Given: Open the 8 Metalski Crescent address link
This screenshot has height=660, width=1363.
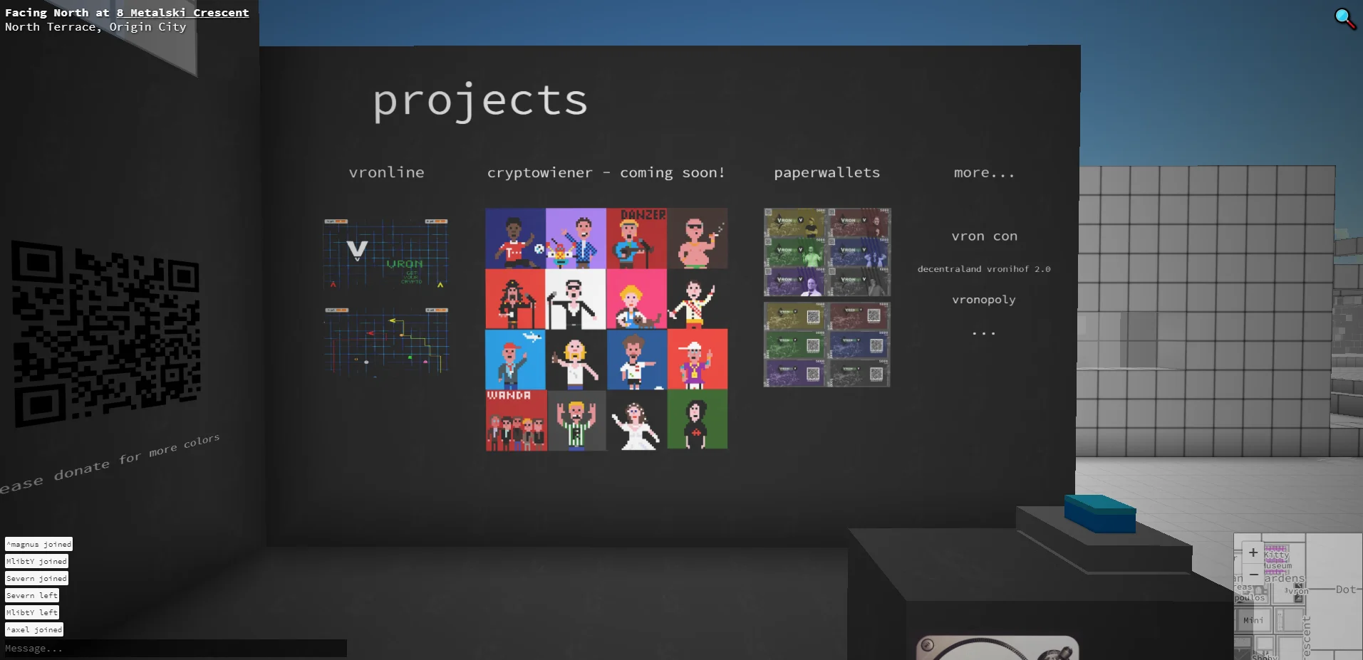Looking at the screenshot, I should (x=183, y=13).
